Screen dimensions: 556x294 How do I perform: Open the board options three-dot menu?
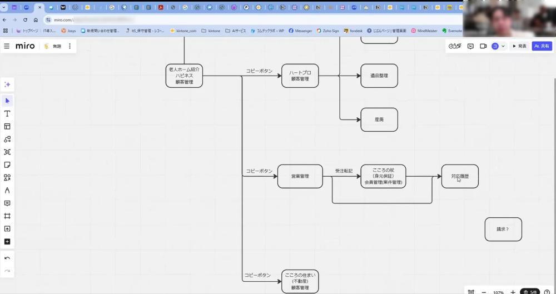(x=70, y=46)
